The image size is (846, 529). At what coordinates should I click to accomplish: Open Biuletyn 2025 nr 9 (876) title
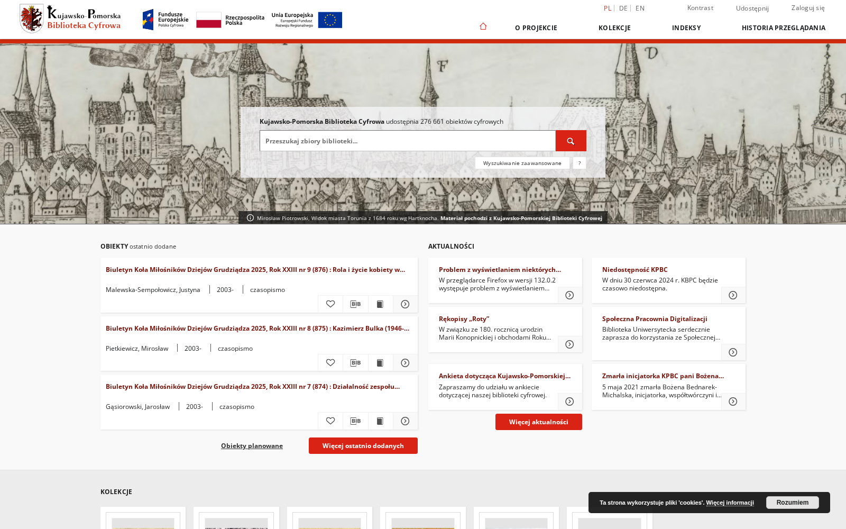255,270
